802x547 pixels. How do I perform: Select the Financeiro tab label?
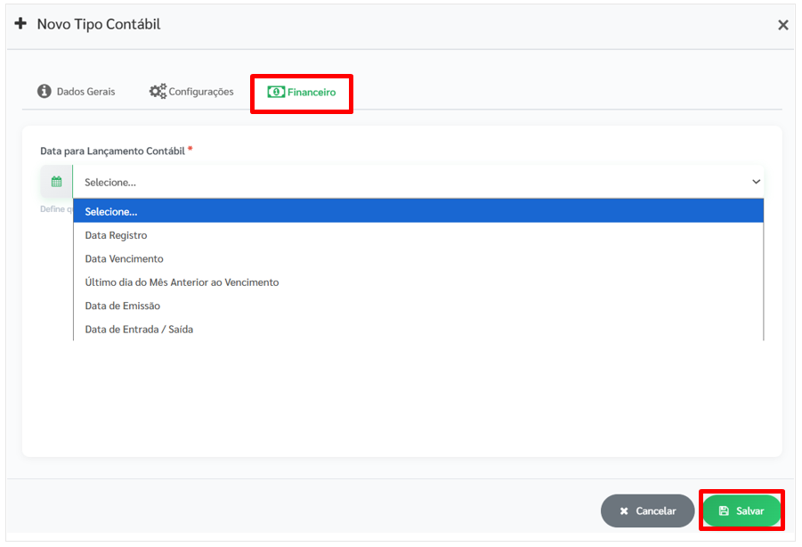click(x=312, y=92)
